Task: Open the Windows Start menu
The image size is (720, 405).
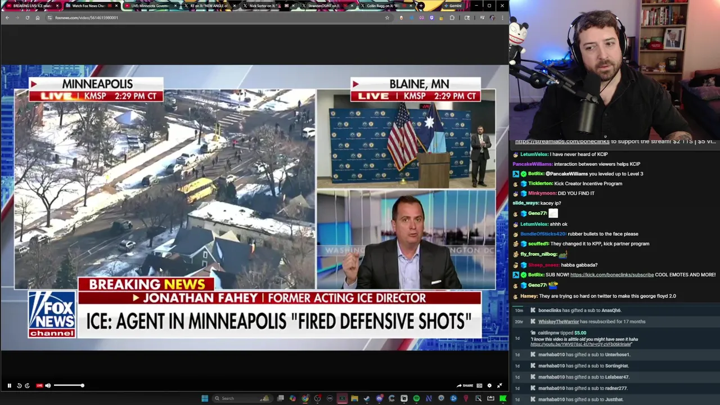Action: pyautogui.click(x=205, y=398)
